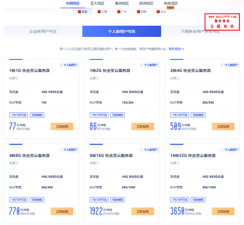Click the 770 元/年起 price
The width and height of the screenshot is (244, 225).
(x=19, y=211)
